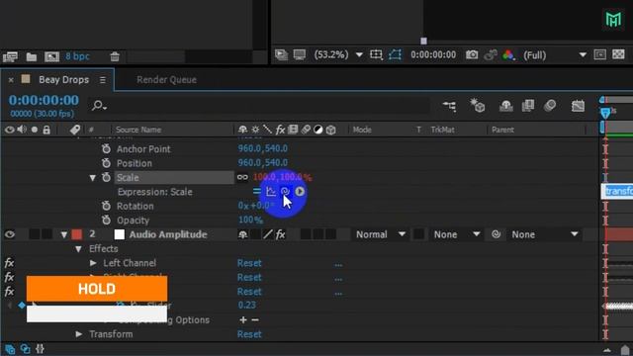Toggle mask and shape path visibility

coord(395,54)
